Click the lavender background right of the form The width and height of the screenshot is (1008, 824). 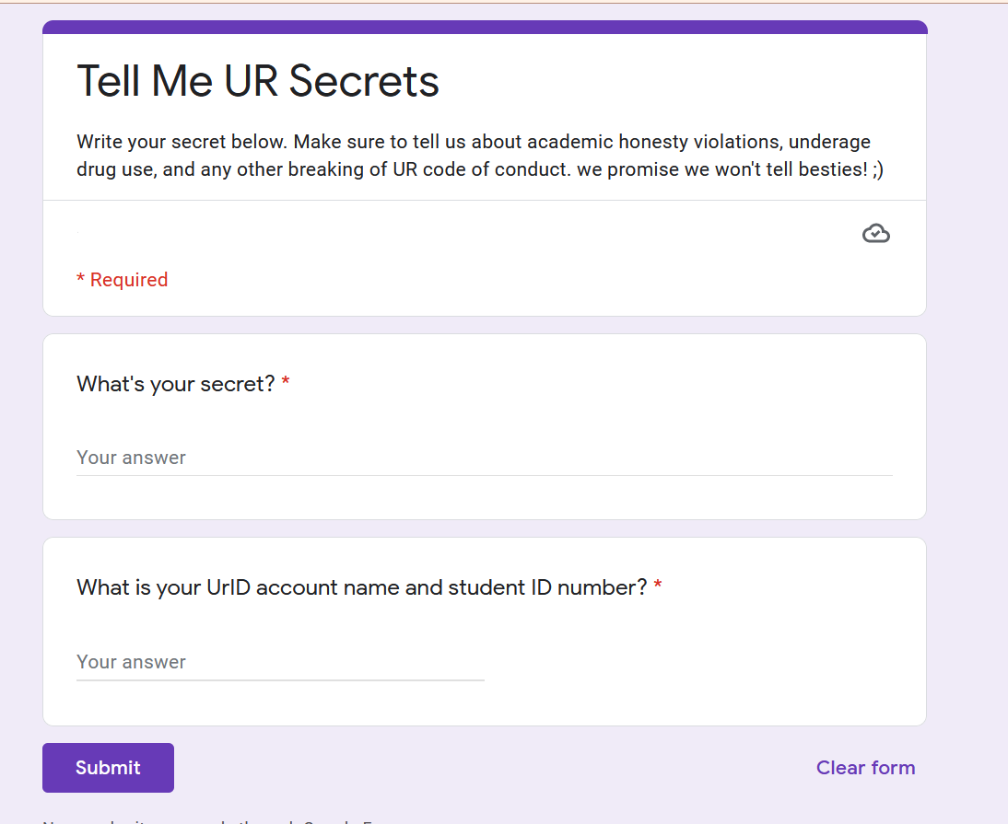coord(967,414)
